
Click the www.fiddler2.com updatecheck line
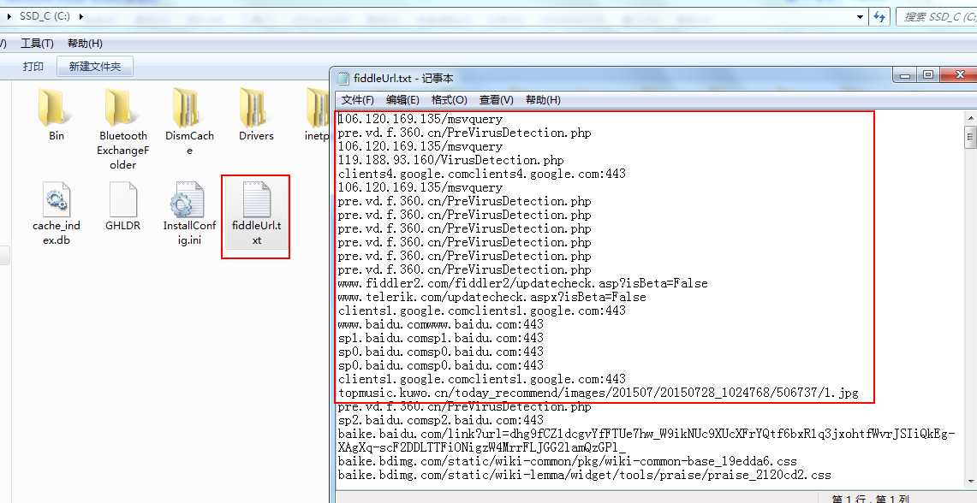[523, 283]
